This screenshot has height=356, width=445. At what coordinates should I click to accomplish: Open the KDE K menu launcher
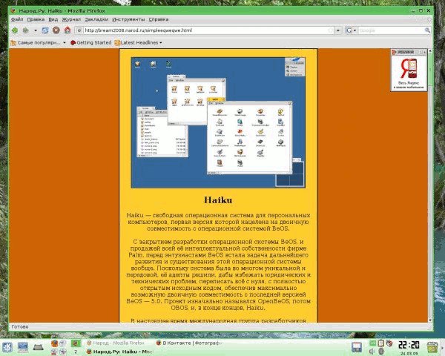tap(7, 347)
